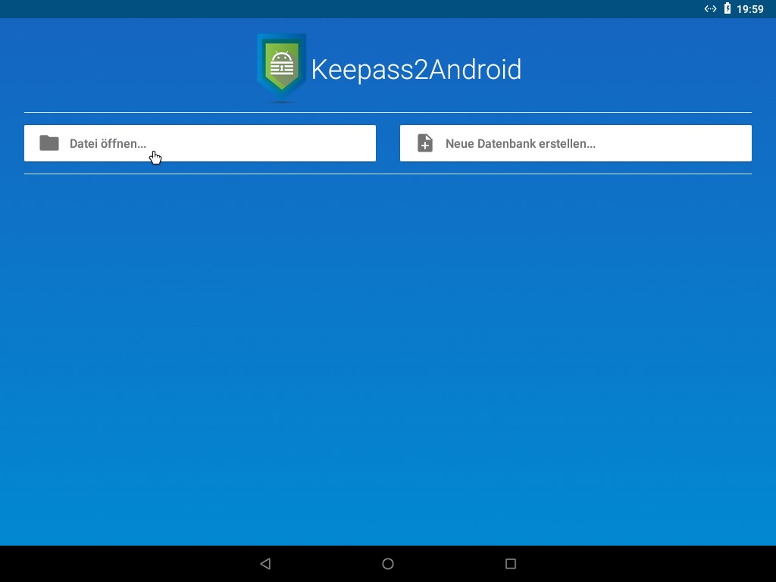Click the 19:59 clock in status bar
776x582 pixels.
coord(750,9)
